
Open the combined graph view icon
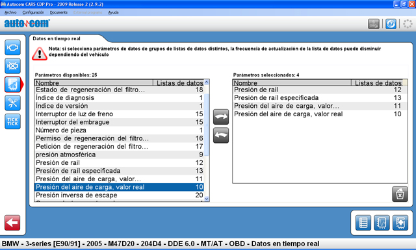(x=400, y=223)
